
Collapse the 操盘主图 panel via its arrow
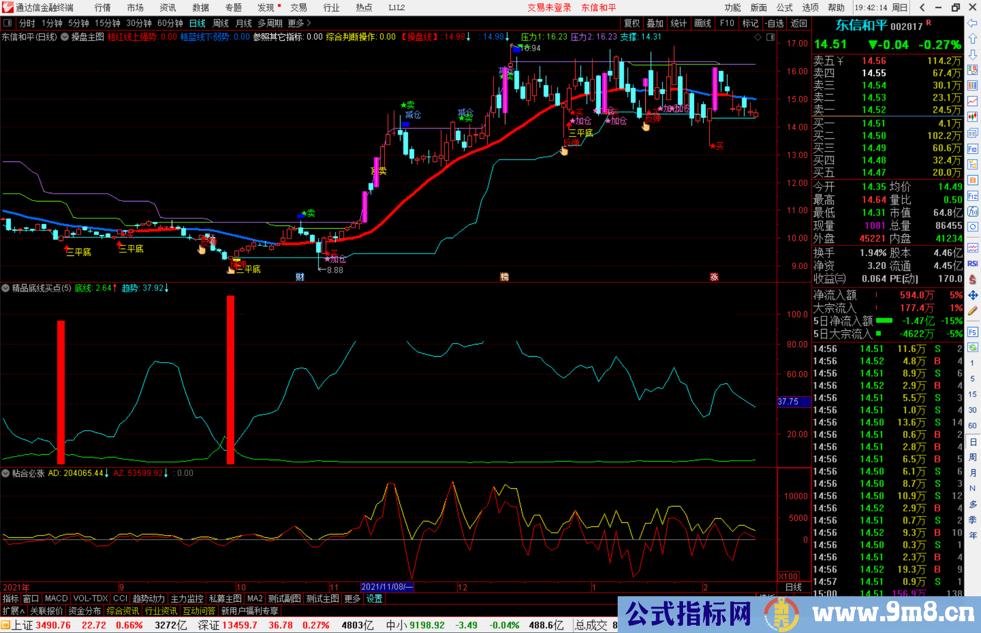coord(65,37)
